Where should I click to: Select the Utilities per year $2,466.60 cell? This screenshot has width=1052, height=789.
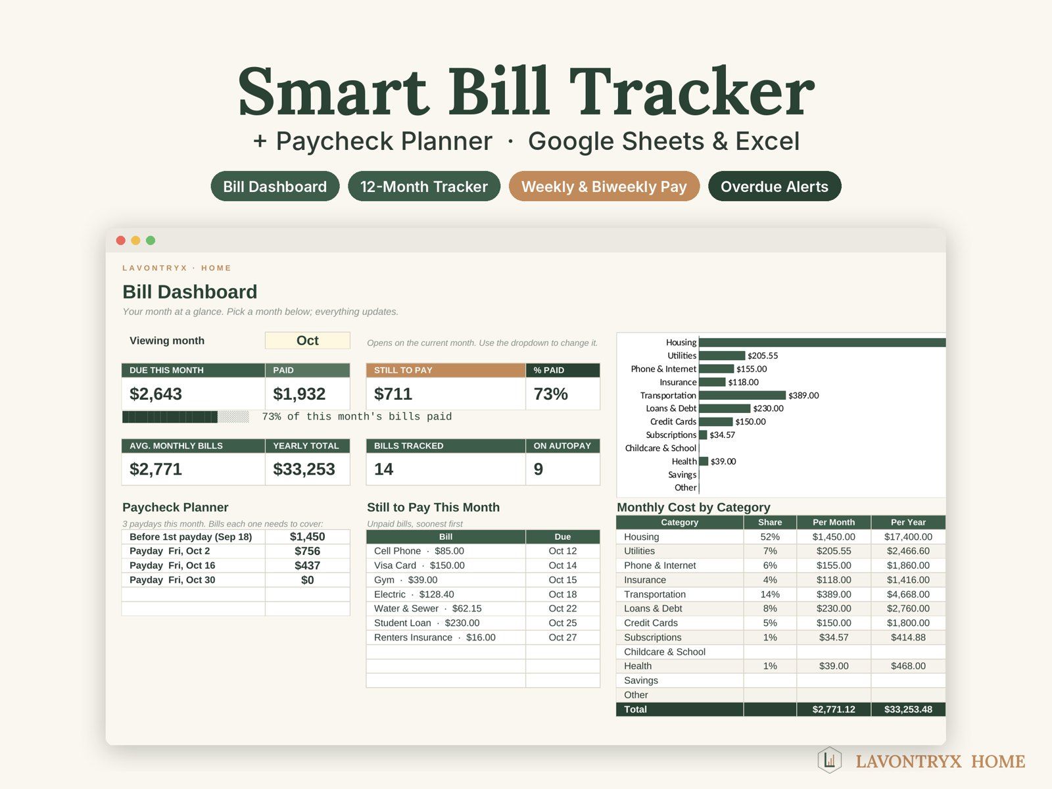click(908, 551)
